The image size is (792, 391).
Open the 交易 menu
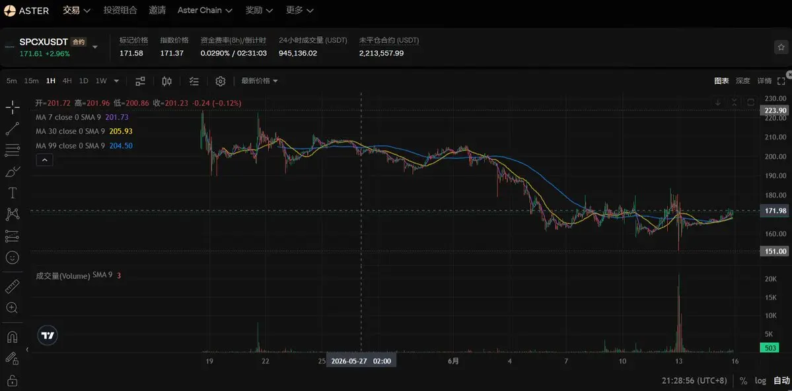(77, 10)
